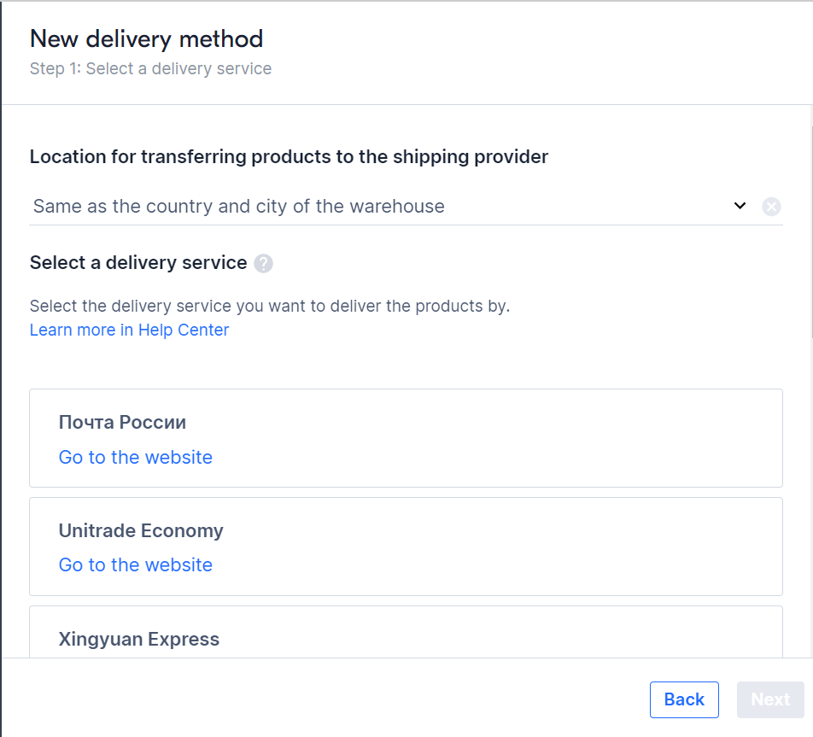
Task: Open the delivery service help question-mark icon
Action: (263, 264)
